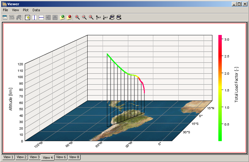Open the Data menu
This screenshot has height=162, width=249.
36,10
